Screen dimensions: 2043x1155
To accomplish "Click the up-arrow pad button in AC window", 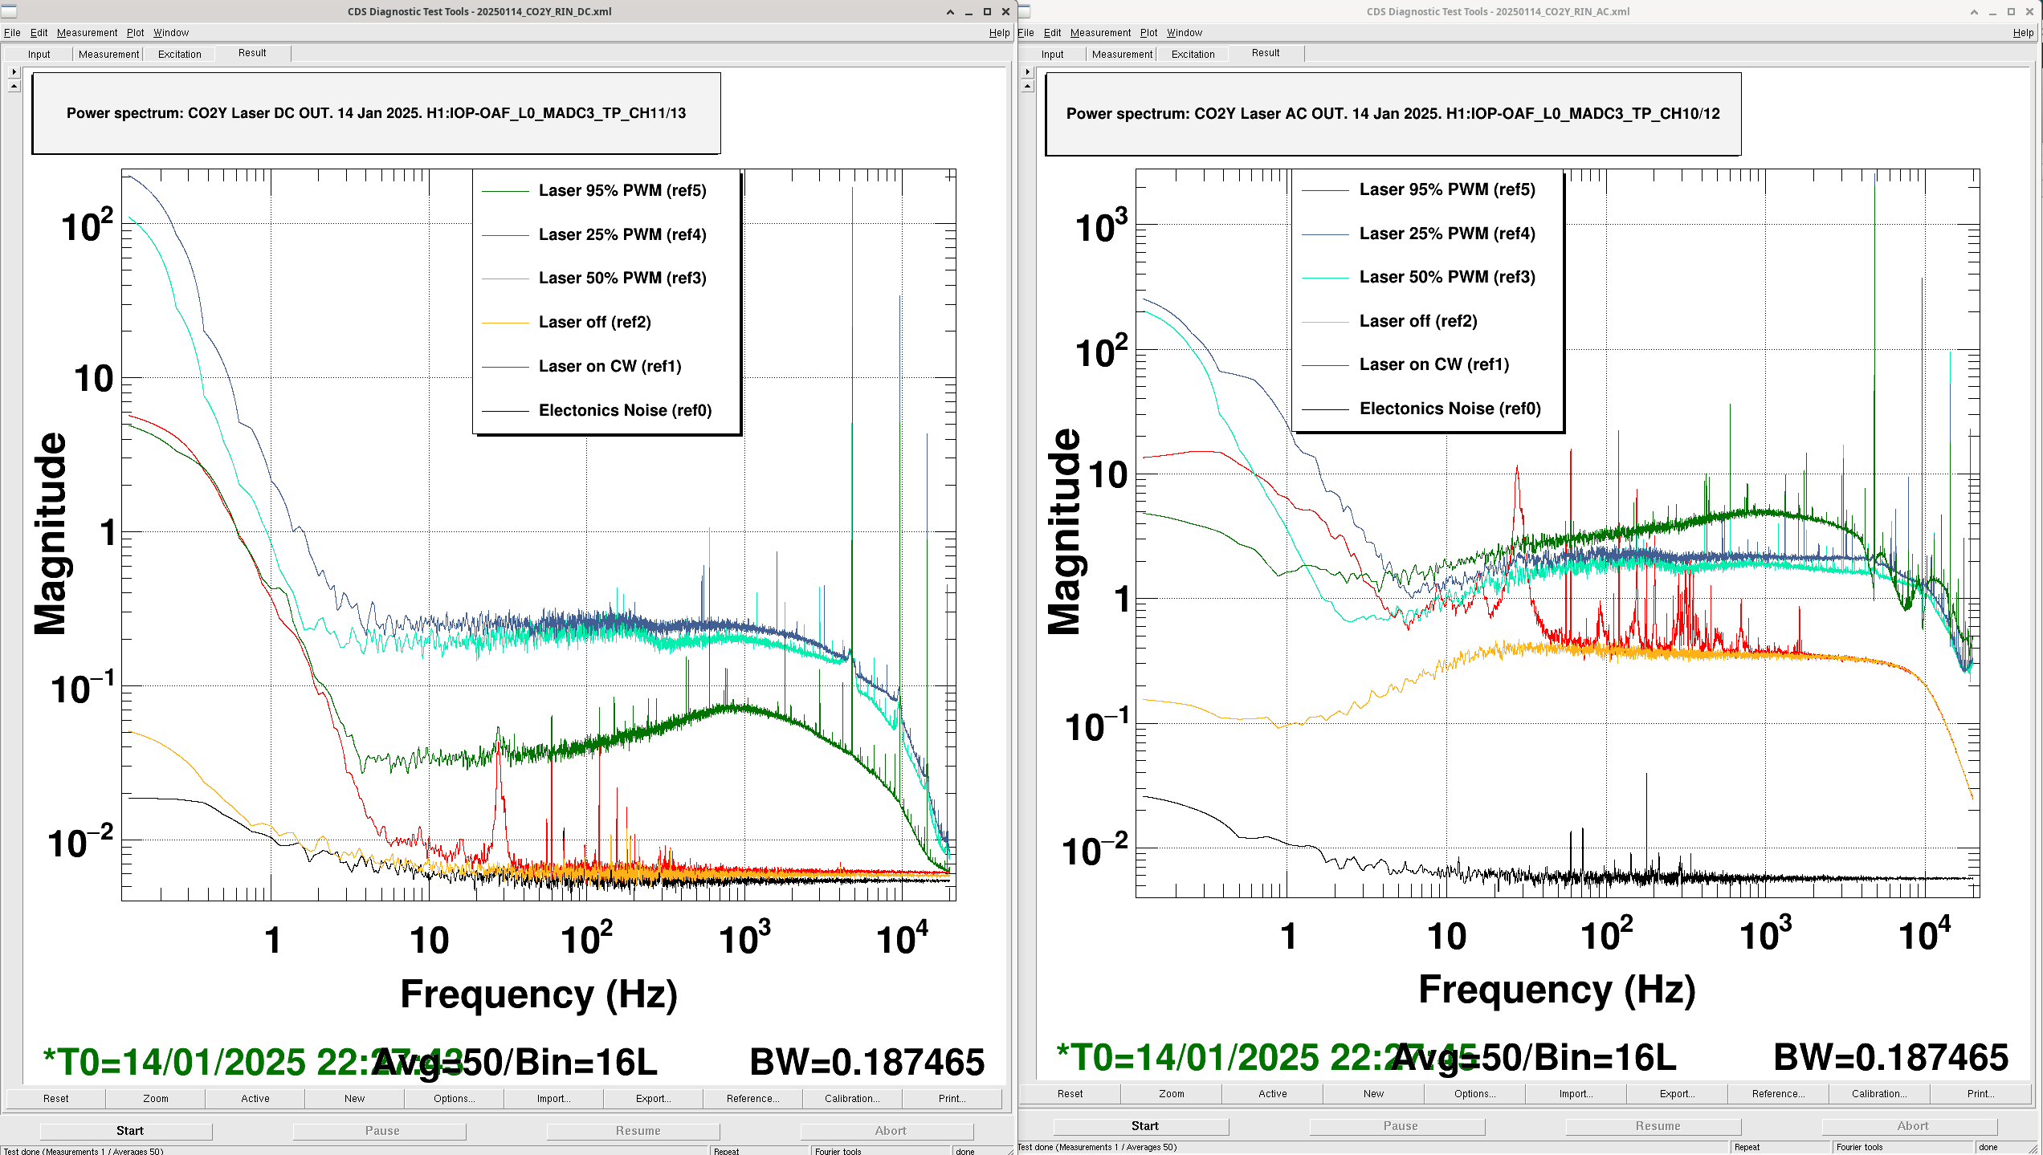I will [x=1027, y=86].
